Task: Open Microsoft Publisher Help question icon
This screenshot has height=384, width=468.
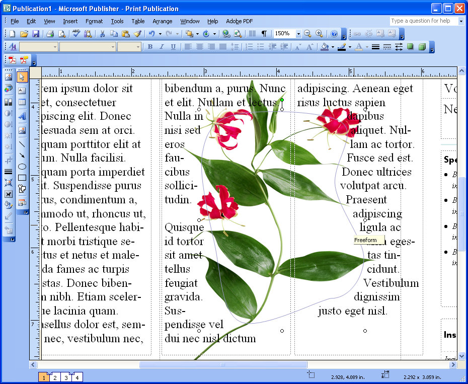Action: coord(334,34)
